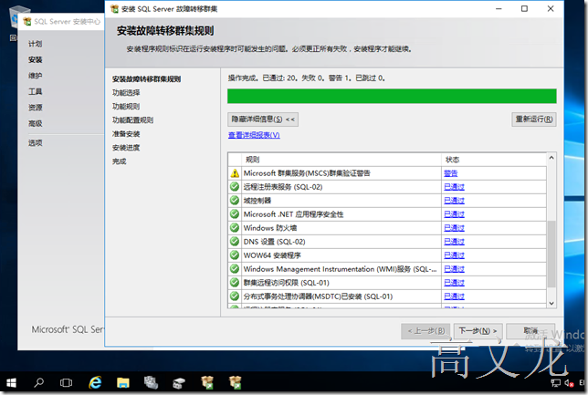Image resolution: width=588 pixels, height=395 pixels.
Task: Click the SQL Server 安装中心 title bar icon
Action: 27,22
